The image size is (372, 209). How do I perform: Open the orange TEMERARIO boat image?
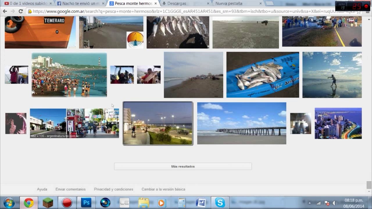(x=40, y=32)
